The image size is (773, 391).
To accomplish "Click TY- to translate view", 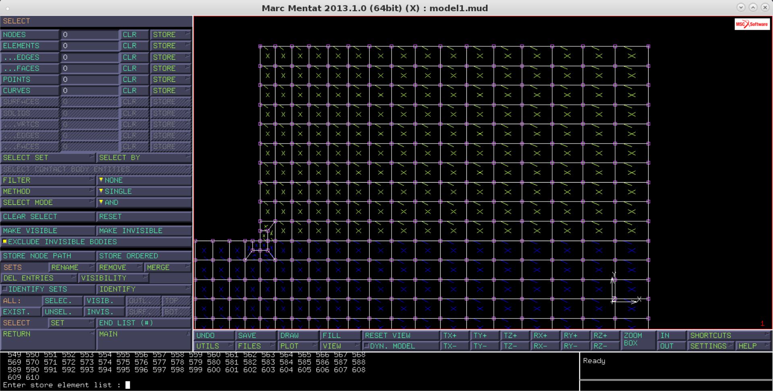I will [485, 346].
